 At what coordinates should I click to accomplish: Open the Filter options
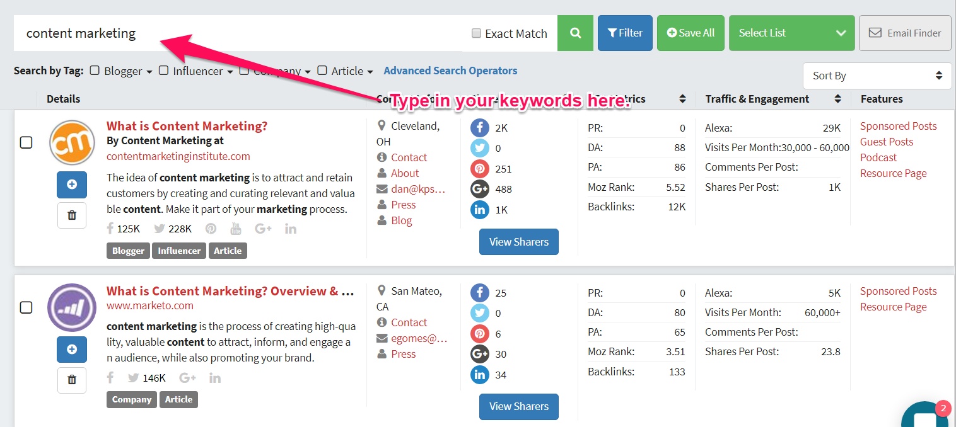click(x=625, y=33)
